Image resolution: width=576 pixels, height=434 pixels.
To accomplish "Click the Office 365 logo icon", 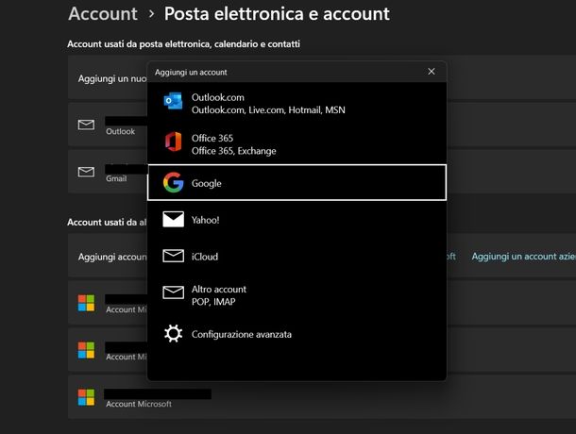I will tap(173, 142).
